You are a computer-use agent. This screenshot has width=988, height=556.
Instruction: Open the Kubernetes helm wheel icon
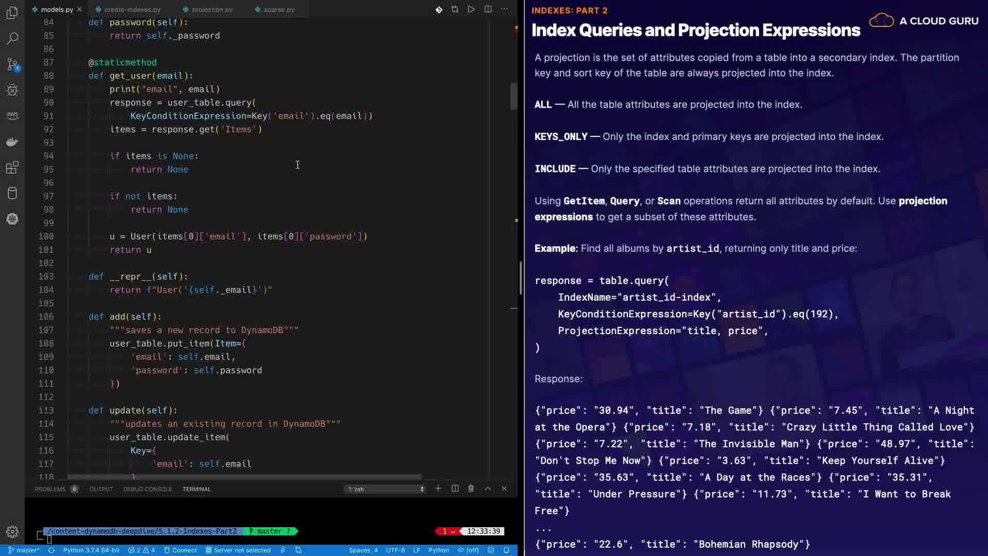click(12, 219)
